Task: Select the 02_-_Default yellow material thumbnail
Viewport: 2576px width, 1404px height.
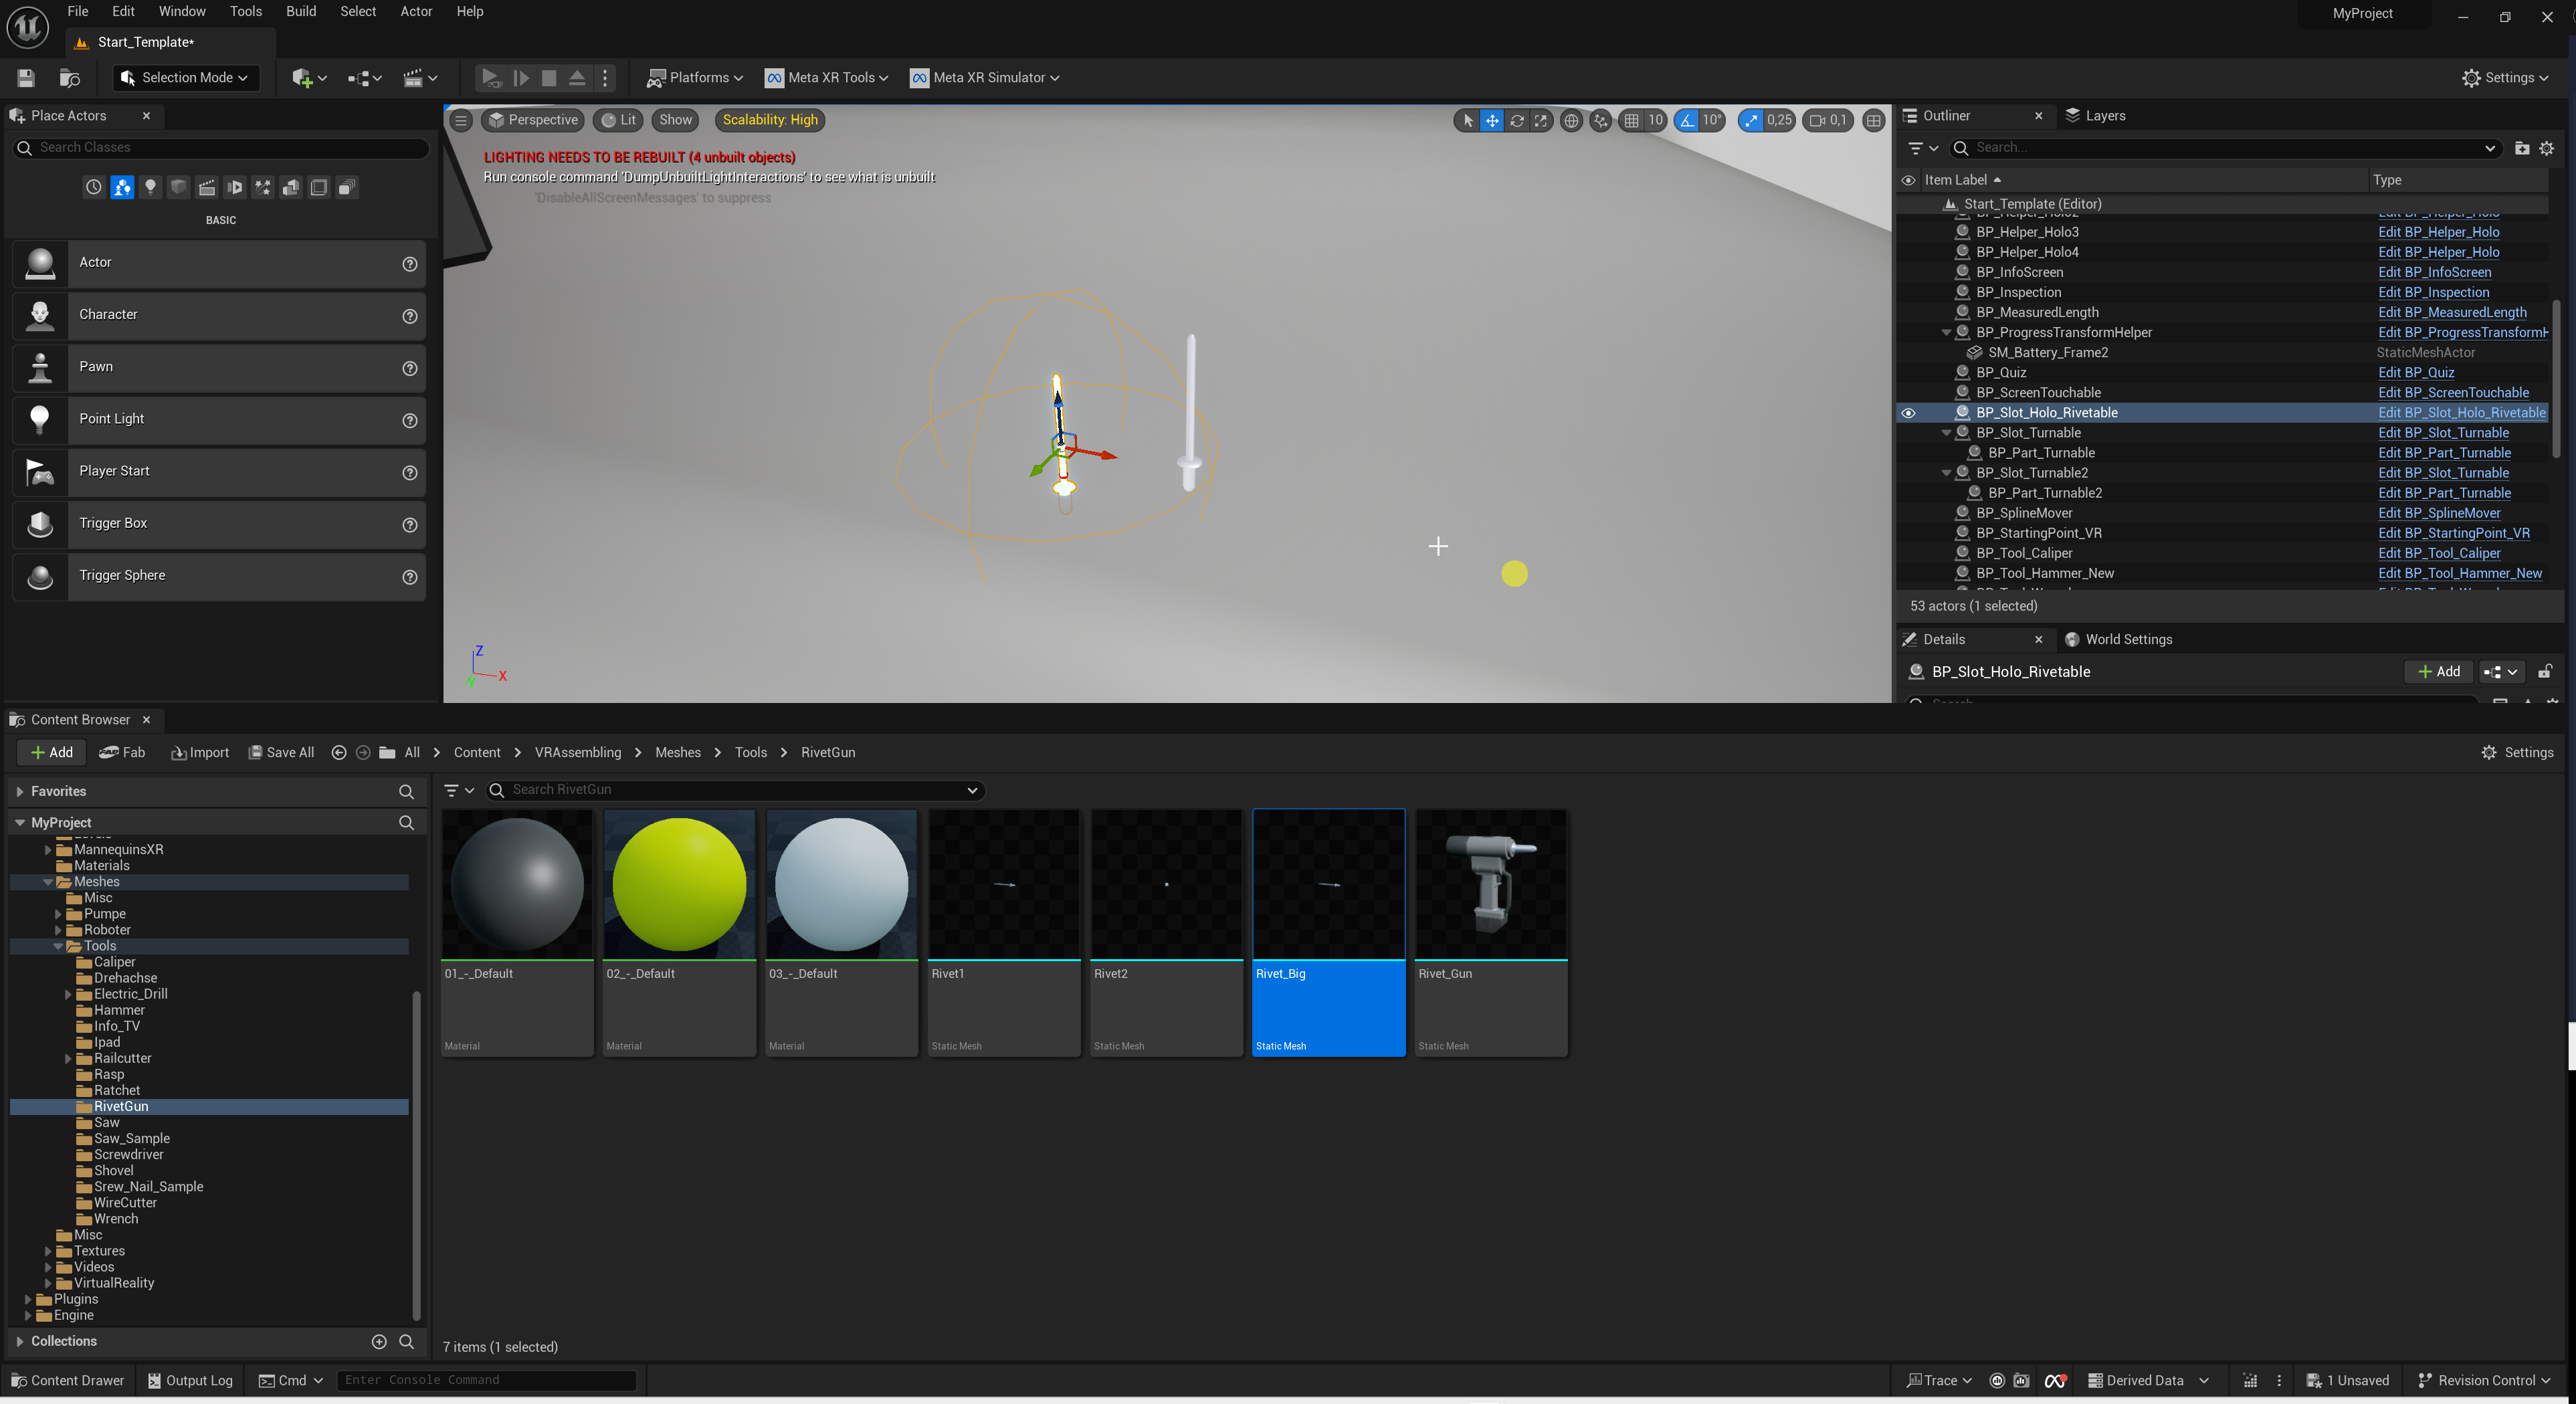Action: coord(679,884)
